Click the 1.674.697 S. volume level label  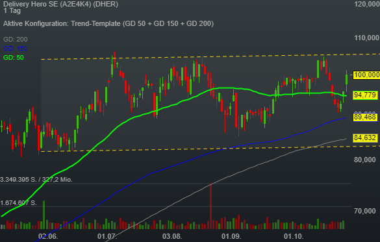18,203
